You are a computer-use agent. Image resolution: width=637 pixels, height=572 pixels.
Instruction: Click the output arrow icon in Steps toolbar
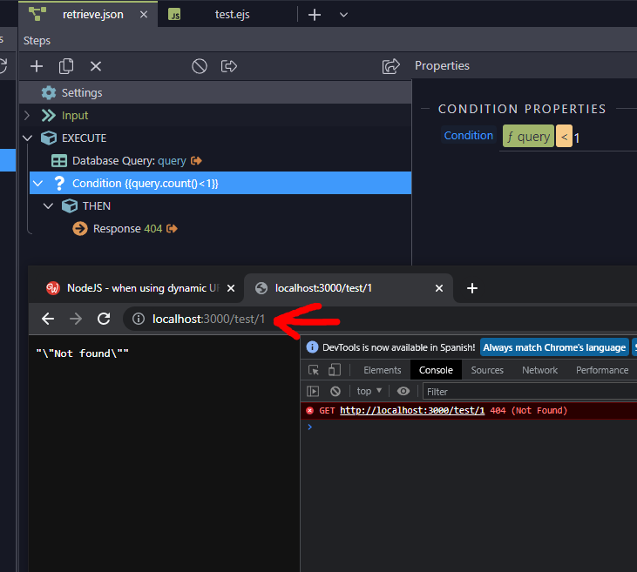228,66
